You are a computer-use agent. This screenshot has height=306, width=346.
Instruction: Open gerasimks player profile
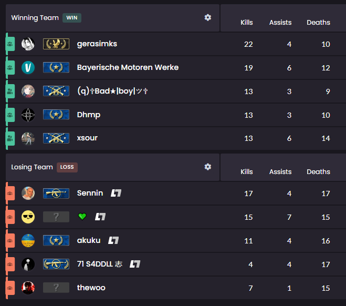click(97, 44)
